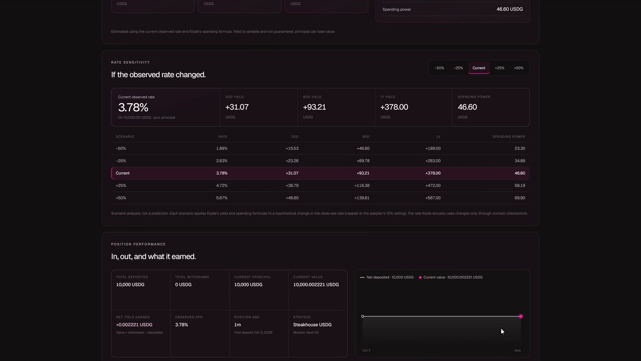Click the +472.00 one-year value
Viewport: 641px width, 361px height.
[x=433, y=186]
